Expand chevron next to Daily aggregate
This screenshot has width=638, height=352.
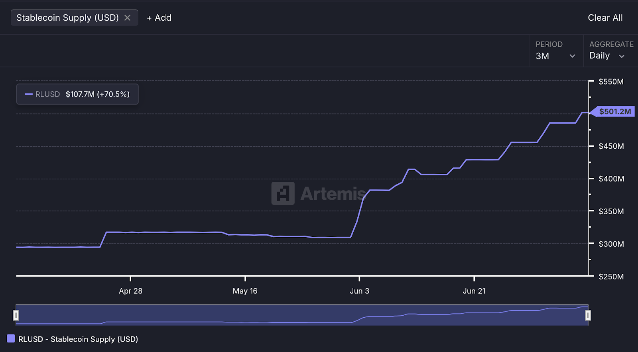(621, 56)
